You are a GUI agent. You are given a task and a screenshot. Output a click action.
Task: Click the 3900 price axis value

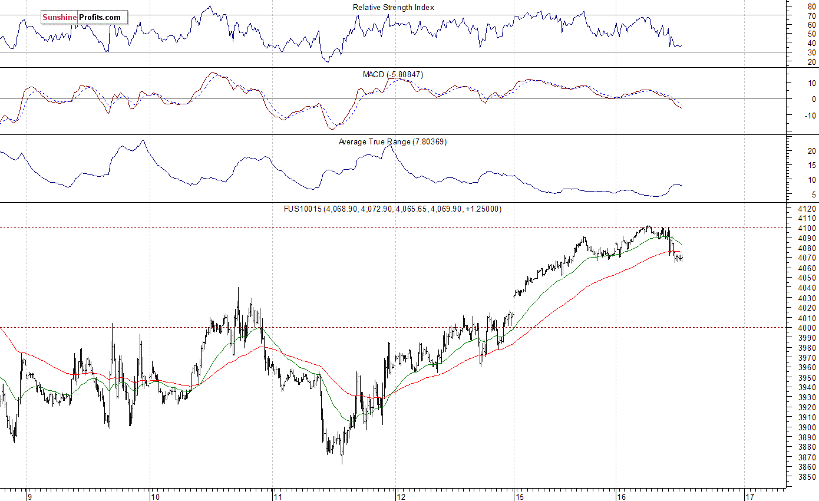(807, 427)
